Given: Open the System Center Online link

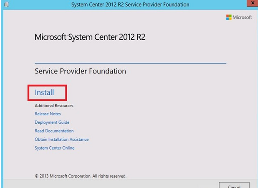Looking at the screenshot, I should click(x=54, y=148).
